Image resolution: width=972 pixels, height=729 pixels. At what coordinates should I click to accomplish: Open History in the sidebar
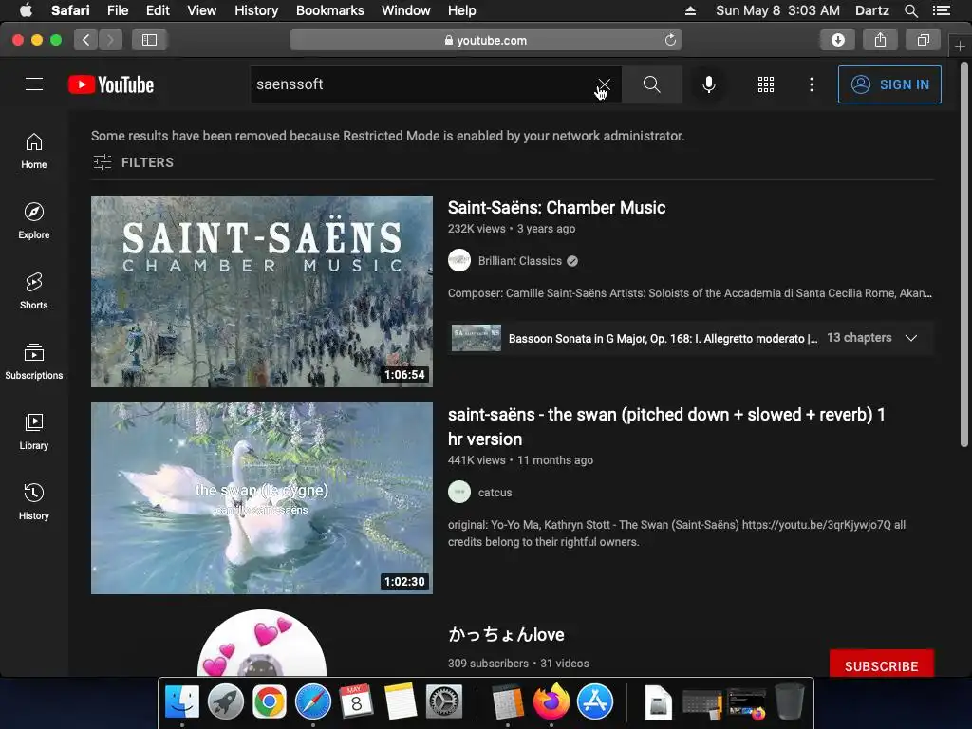click(x=34, y=501)
